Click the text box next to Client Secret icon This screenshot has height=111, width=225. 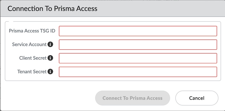click(138, 58)
